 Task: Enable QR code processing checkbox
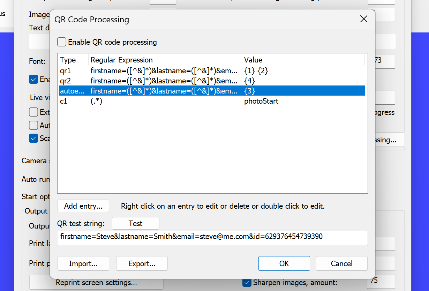coord(62,42)
